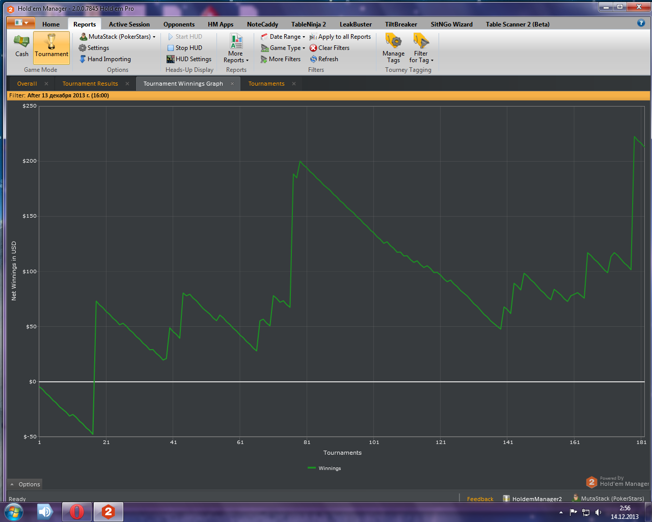Open Windows Start menu
The height and width of the screenshot is (522, 652).
pos(14,512)
